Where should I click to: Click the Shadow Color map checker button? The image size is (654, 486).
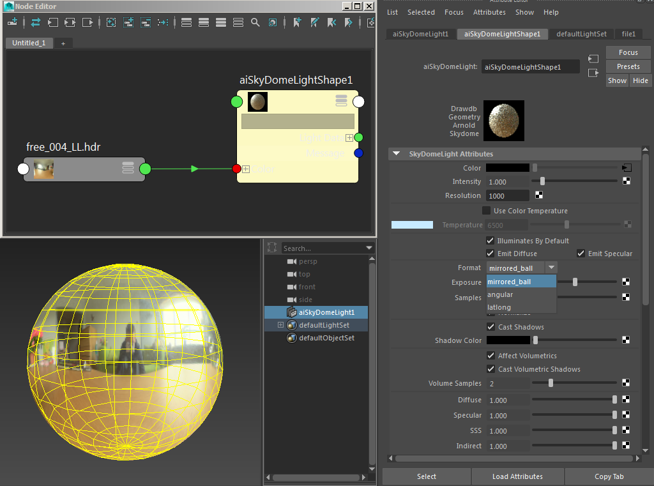point(626,340)
